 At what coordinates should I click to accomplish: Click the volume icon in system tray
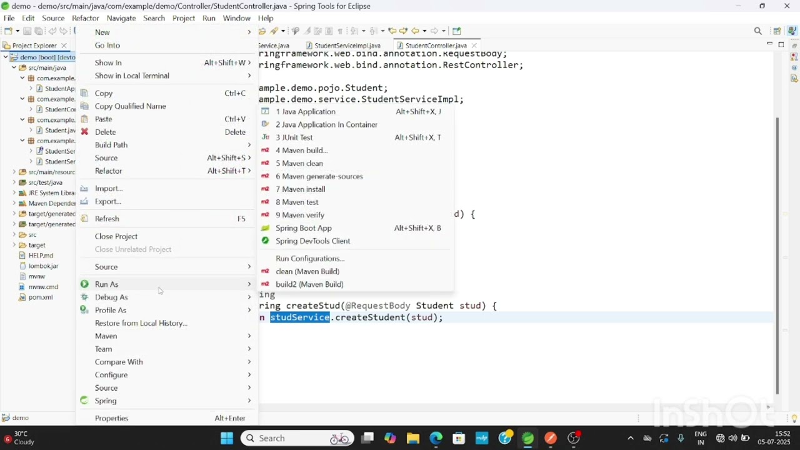point(732,438)
